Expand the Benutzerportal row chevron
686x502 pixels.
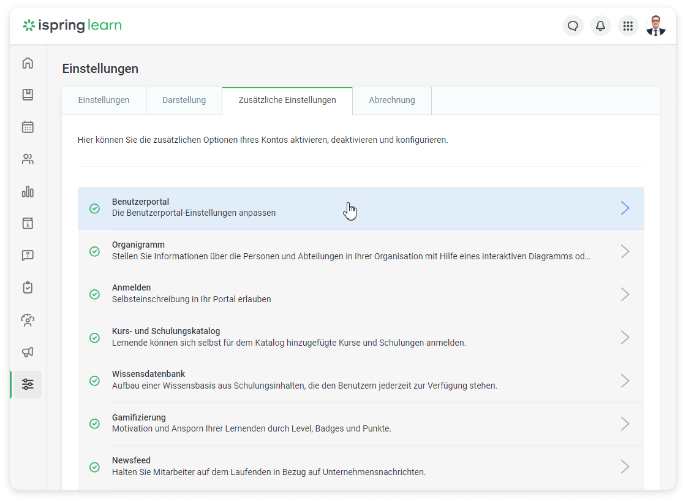tap(625, 208)
